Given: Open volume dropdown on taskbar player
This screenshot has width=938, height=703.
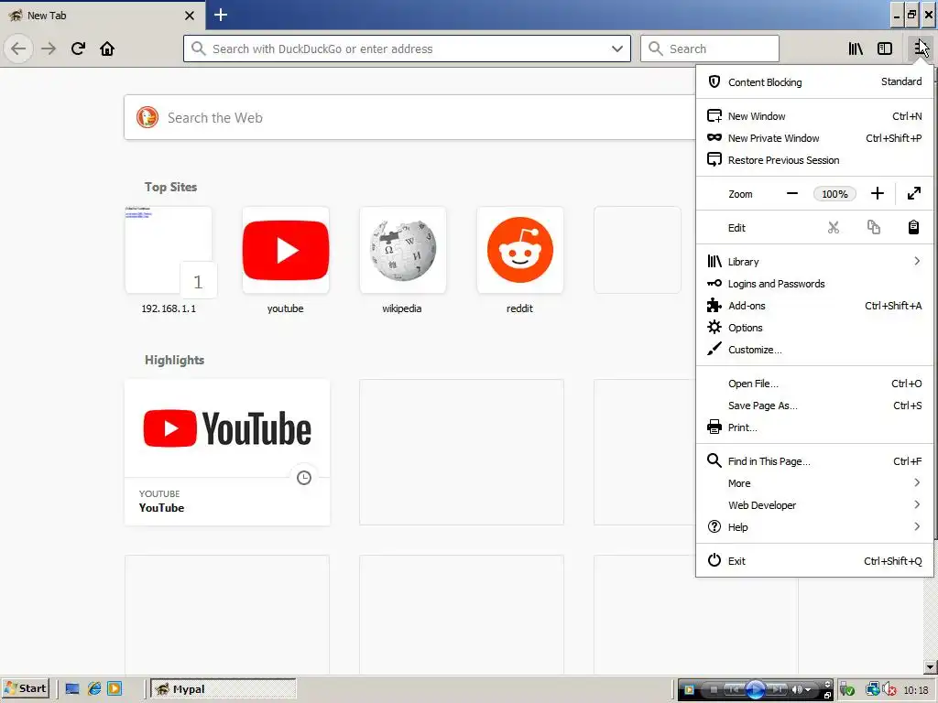Looking at the screenshot, I should pos(808,690).
